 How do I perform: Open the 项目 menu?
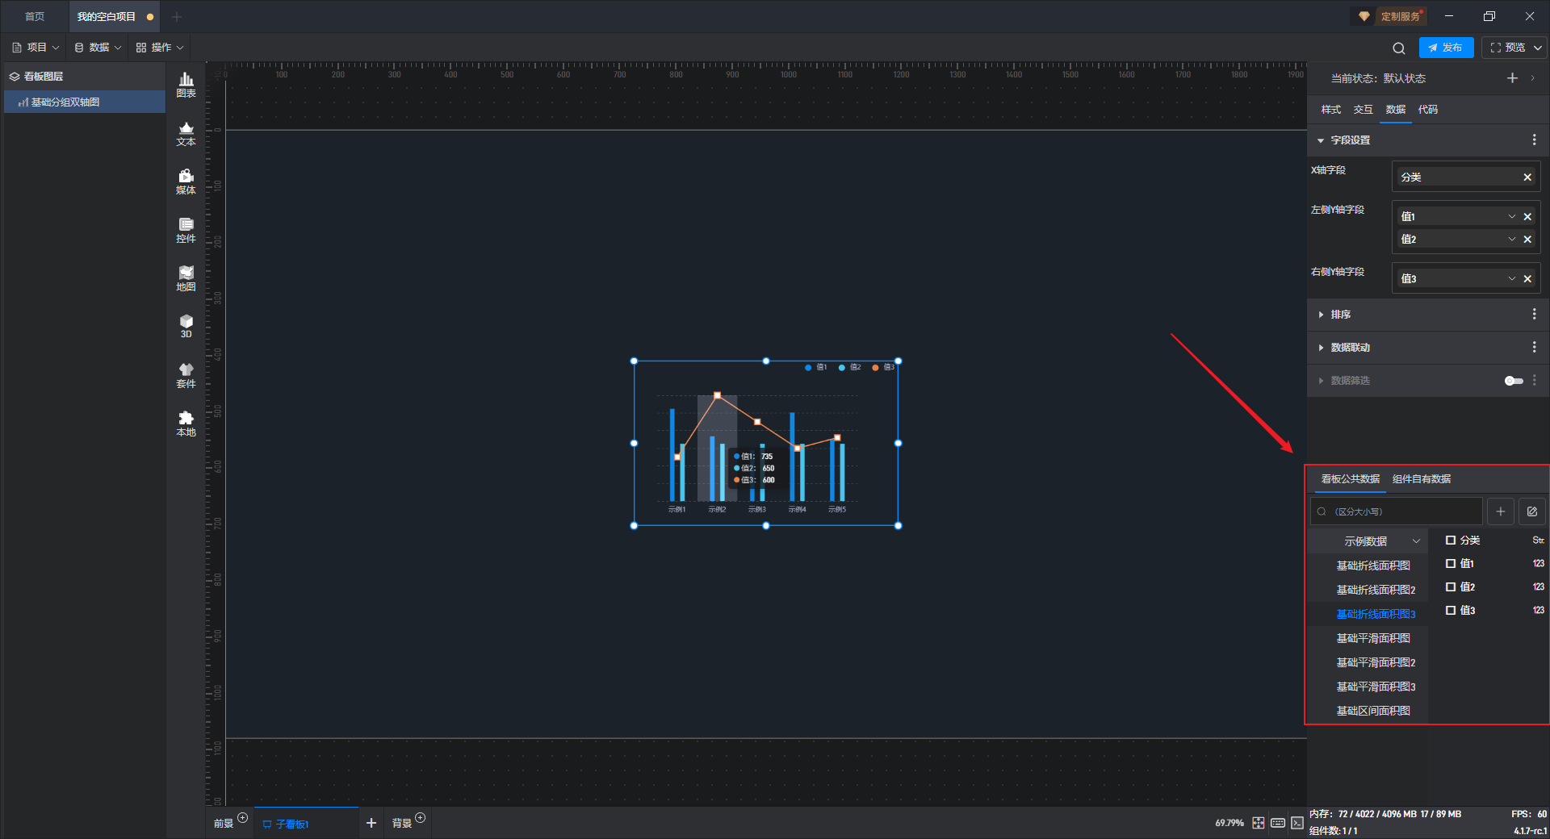[x=36, y=48]
